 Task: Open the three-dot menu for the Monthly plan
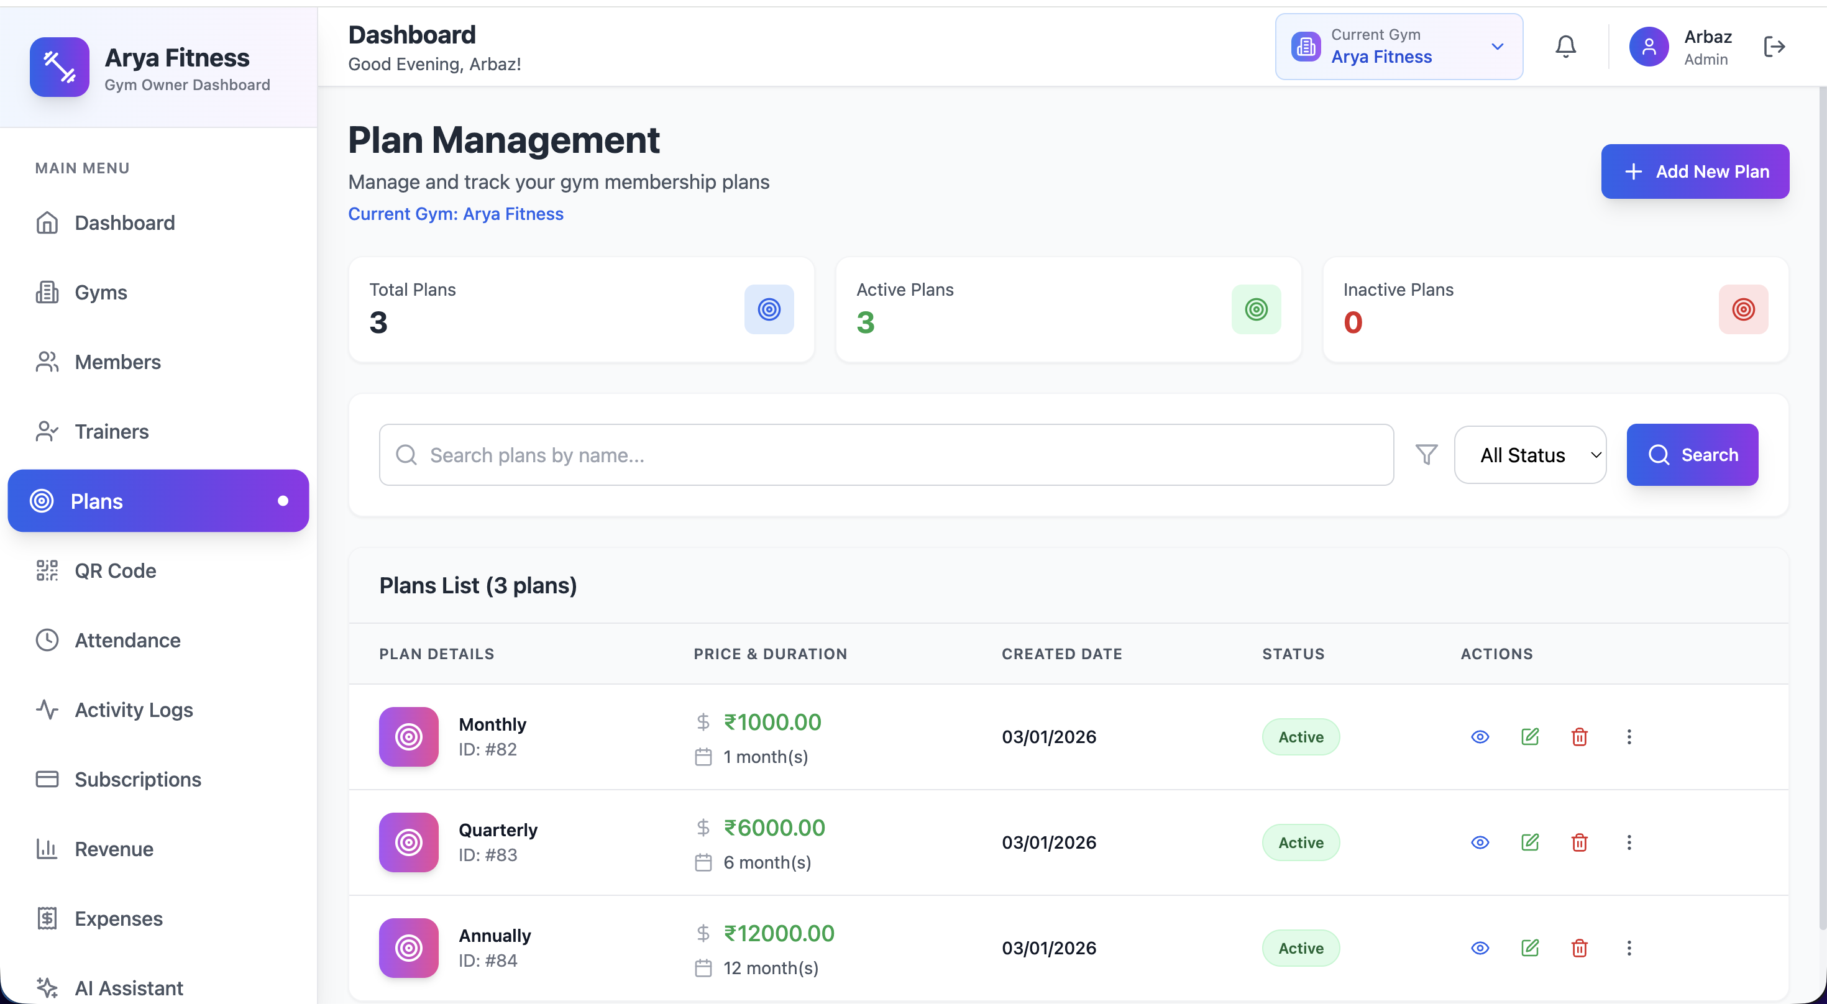pos(1629,737)
